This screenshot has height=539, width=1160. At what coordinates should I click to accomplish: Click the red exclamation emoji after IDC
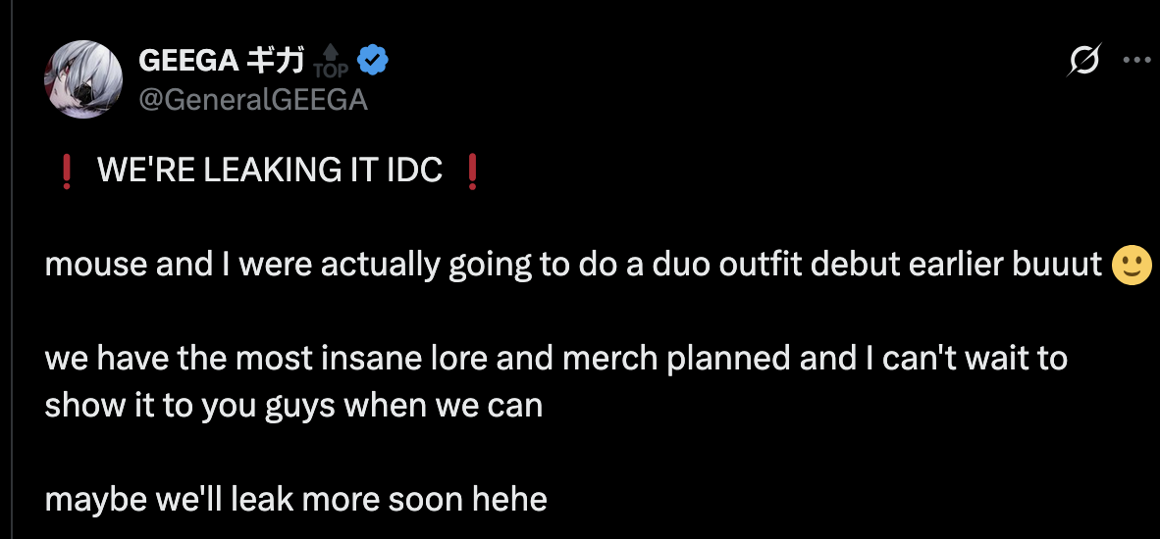(x=472, y=172)
